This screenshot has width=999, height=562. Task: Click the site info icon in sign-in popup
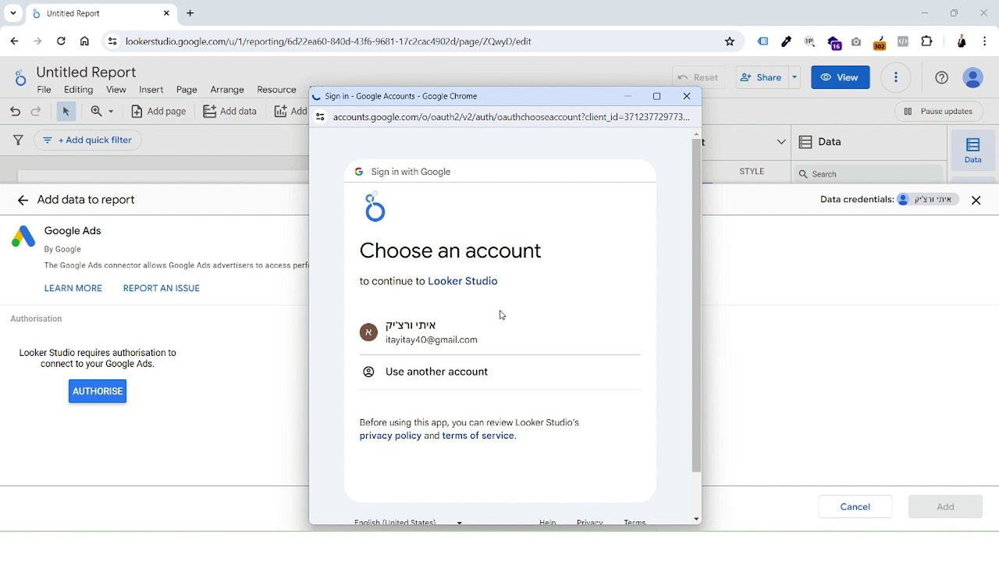(x=320, y=117)
